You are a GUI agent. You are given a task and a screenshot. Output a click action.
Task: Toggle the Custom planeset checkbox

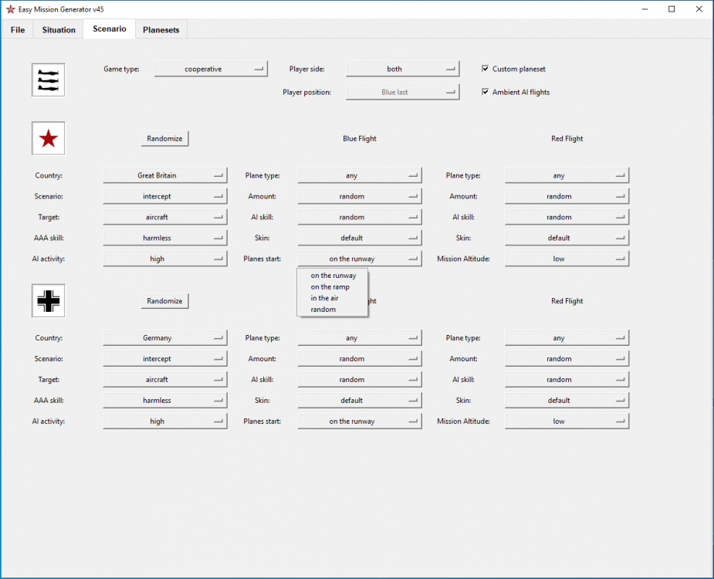[x=485, y=69]
